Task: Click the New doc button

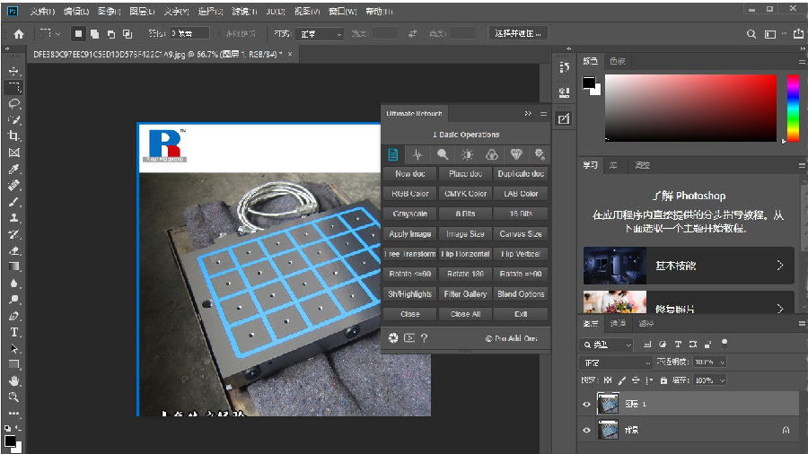Action: (x=410, y=173)
